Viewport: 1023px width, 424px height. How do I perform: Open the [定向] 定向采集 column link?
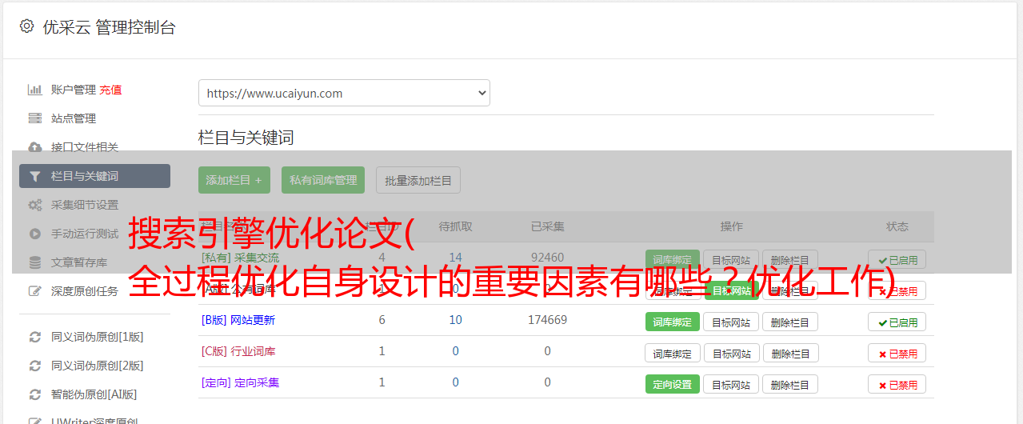[240, 382]
